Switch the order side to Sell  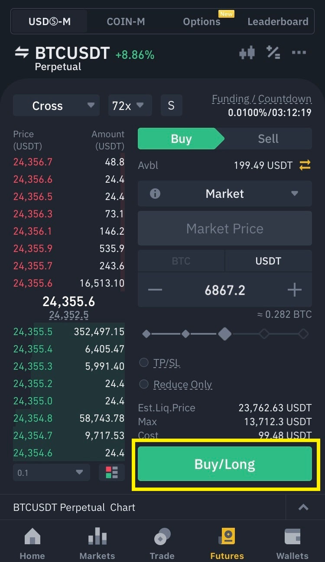[x=268, y=139]
